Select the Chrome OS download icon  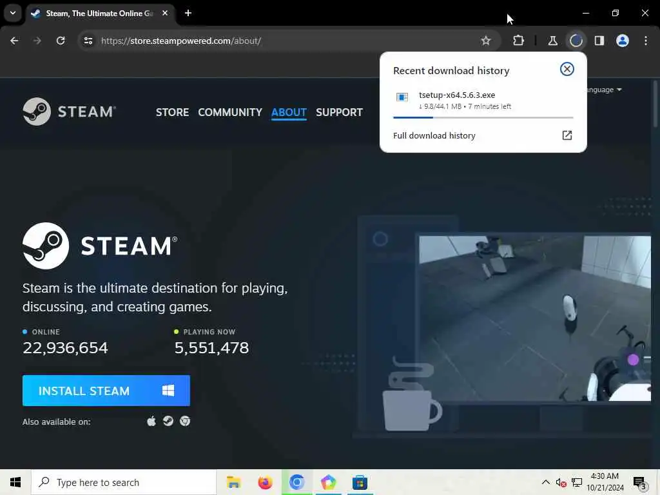(185, 421)
